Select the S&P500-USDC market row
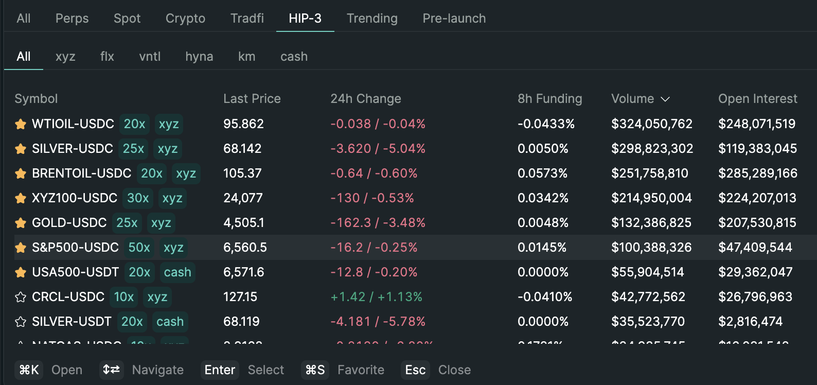The height and width of the screenshot is (385, 817). coord(360,248)
